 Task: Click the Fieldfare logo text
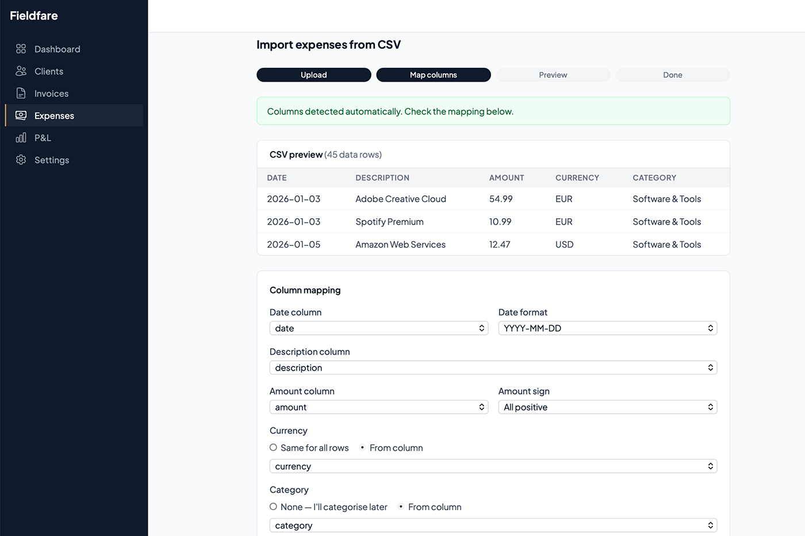34,16
